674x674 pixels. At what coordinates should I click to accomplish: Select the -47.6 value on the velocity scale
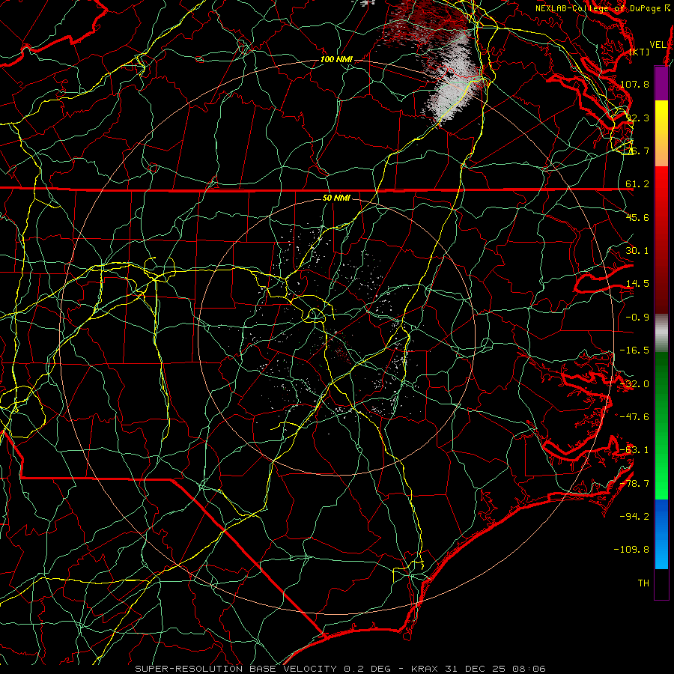click(634, 417)
